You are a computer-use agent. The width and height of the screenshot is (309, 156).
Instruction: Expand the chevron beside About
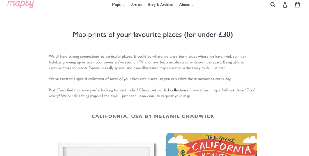192,5
